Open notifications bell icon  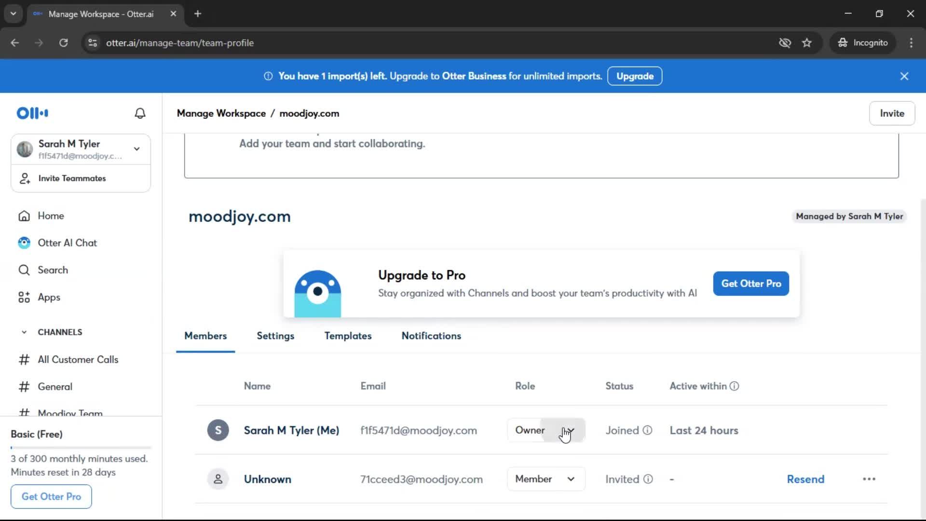tap(140, 113)
